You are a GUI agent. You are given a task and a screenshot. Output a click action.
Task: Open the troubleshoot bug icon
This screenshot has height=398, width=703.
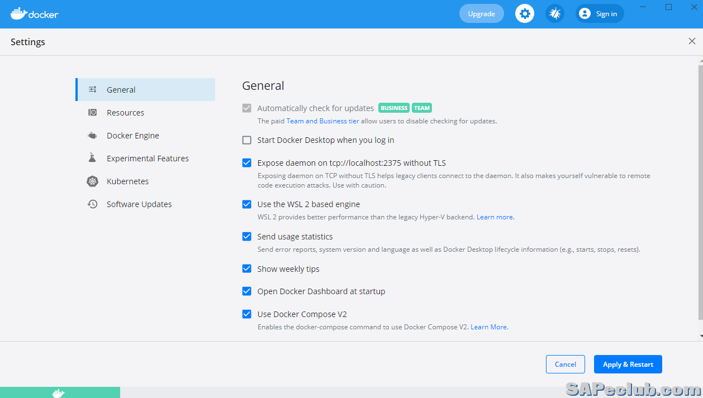tap(554, 14)
